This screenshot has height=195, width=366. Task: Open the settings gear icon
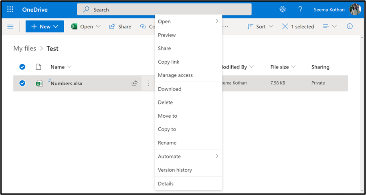click(x=283, y=9)
